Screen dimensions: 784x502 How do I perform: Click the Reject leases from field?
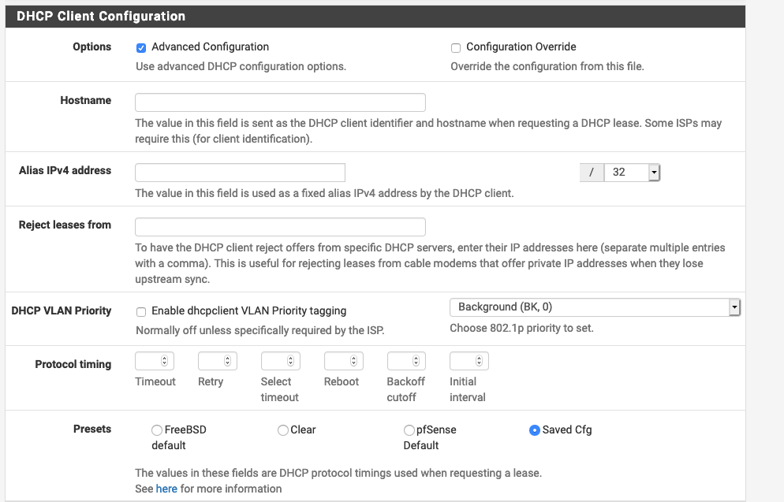[x=280, y=227]
